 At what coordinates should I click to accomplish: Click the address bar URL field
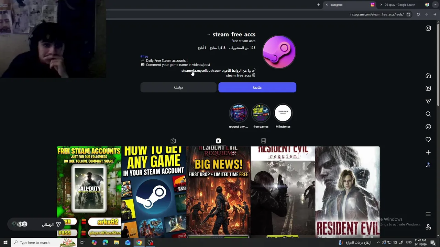(376, 14)
